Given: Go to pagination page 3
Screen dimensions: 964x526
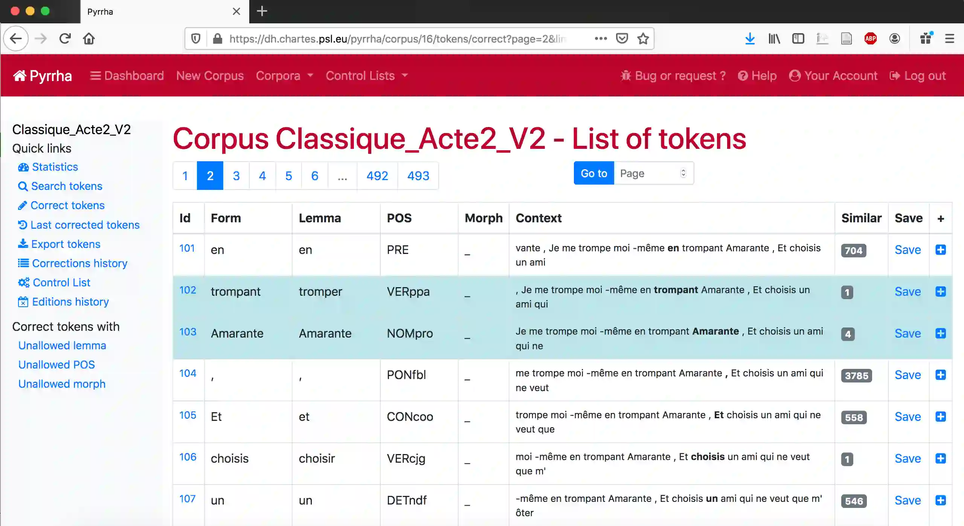Looking at the screenshot, I should click(x=236, y=176).
